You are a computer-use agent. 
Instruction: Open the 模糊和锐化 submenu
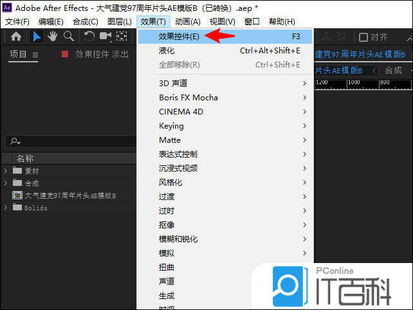coord(226,239)
